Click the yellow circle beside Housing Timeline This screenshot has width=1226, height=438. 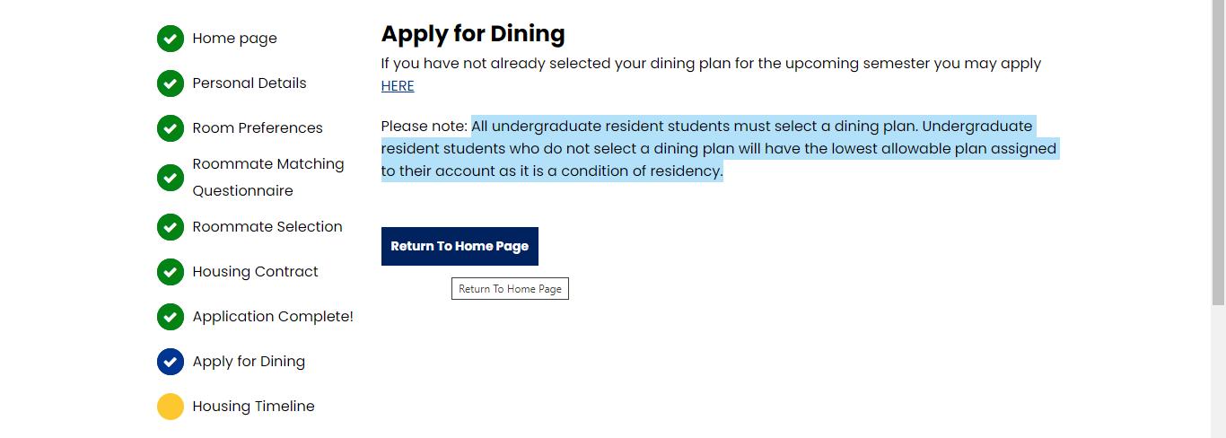pos(171,407)
